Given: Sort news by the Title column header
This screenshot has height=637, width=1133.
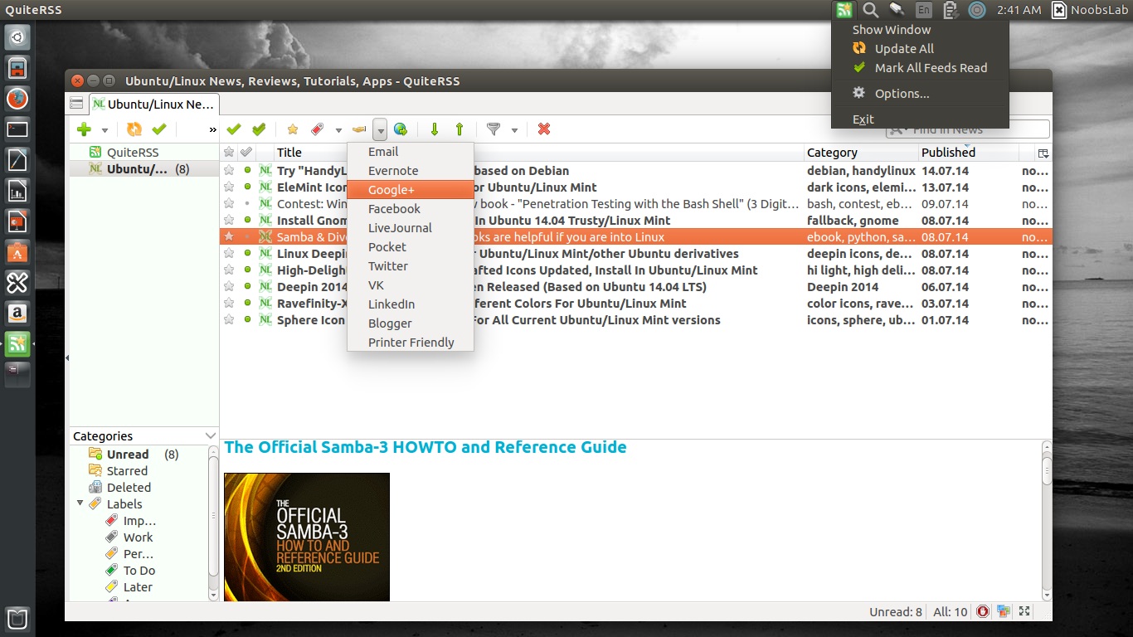Looking at the screenshot, I should [539, 153].
